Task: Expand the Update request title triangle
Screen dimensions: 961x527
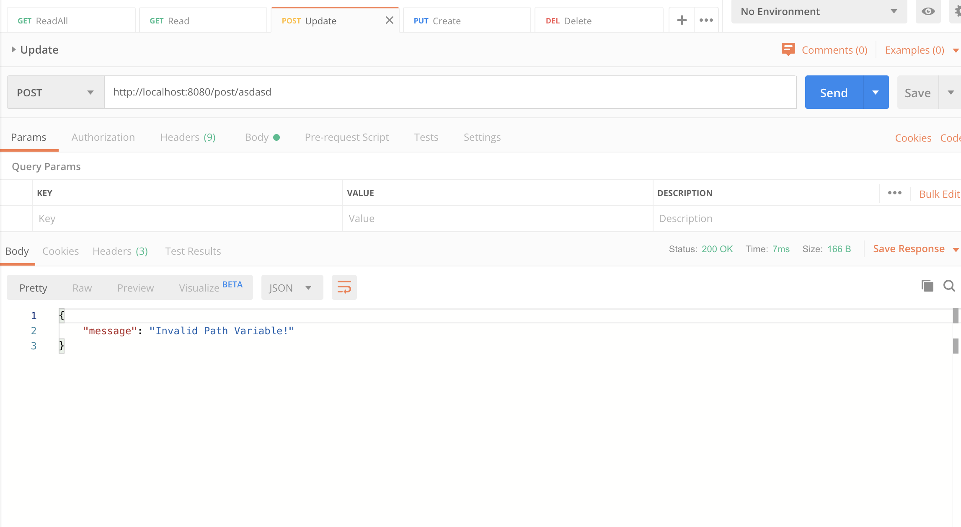Action: pos(13,49)
